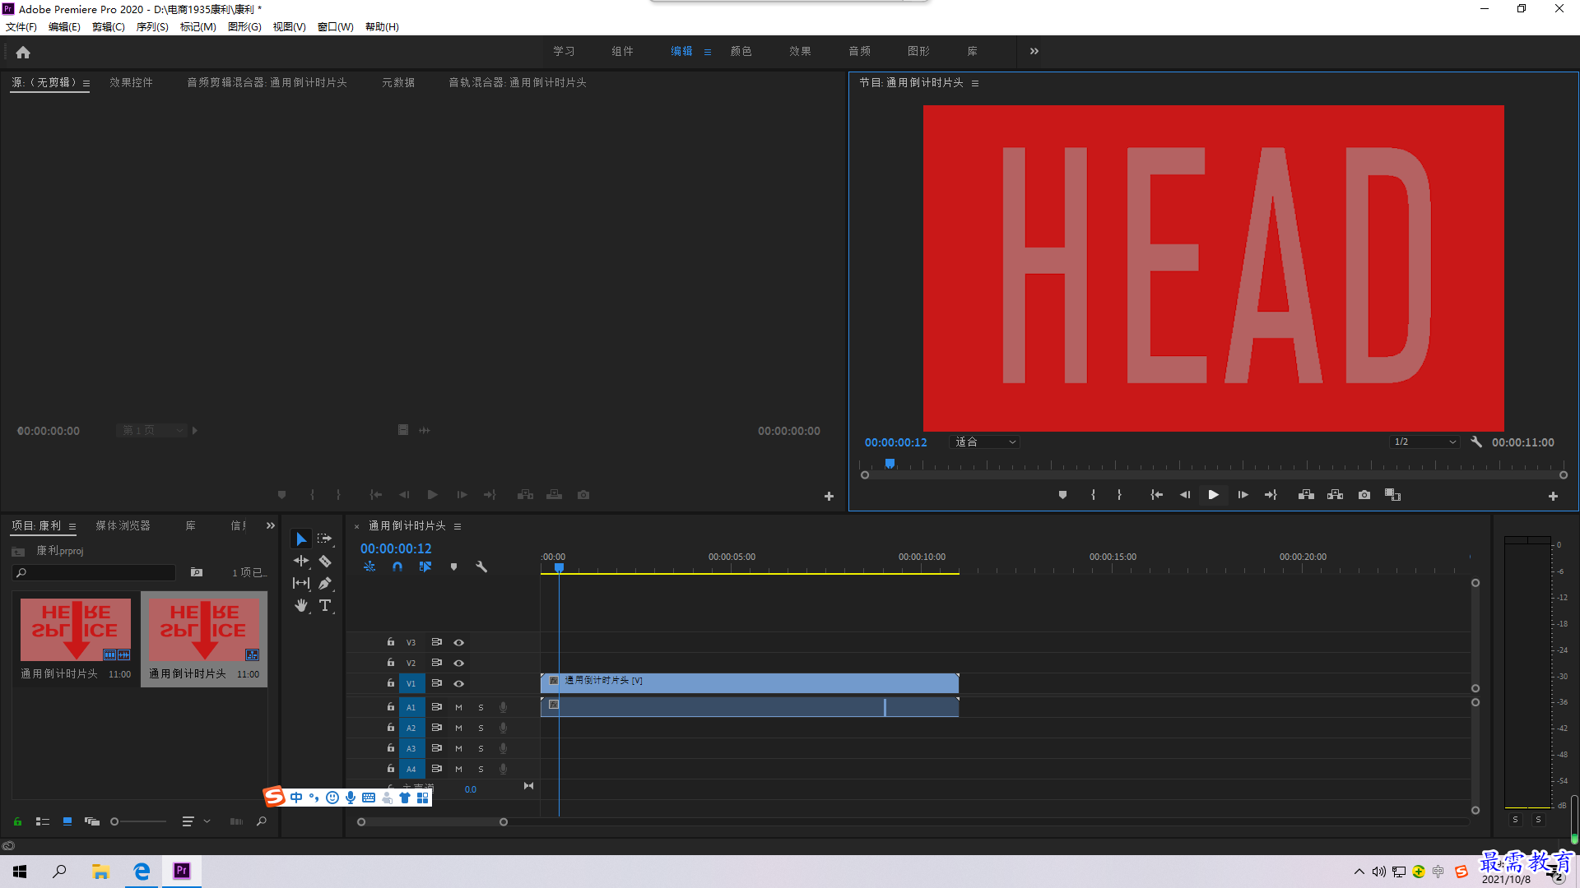
Task: Switch to 效果控件 tab
Action: 132,82
